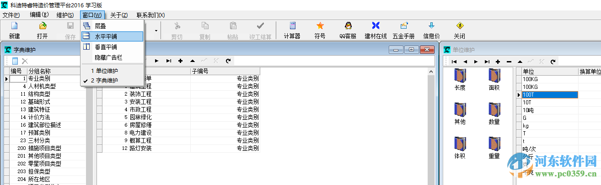Select the 体积 unit category icon
601x185 pixels.
click(x=460, y=148)
